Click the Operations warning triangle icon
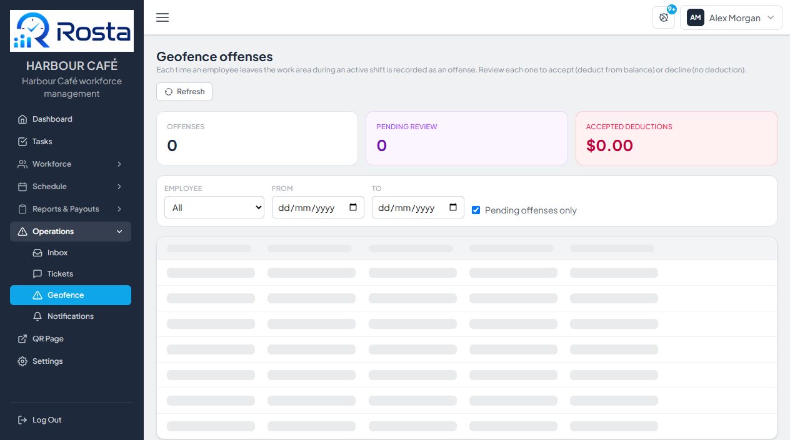790x440 pixels. click(22, 232)
